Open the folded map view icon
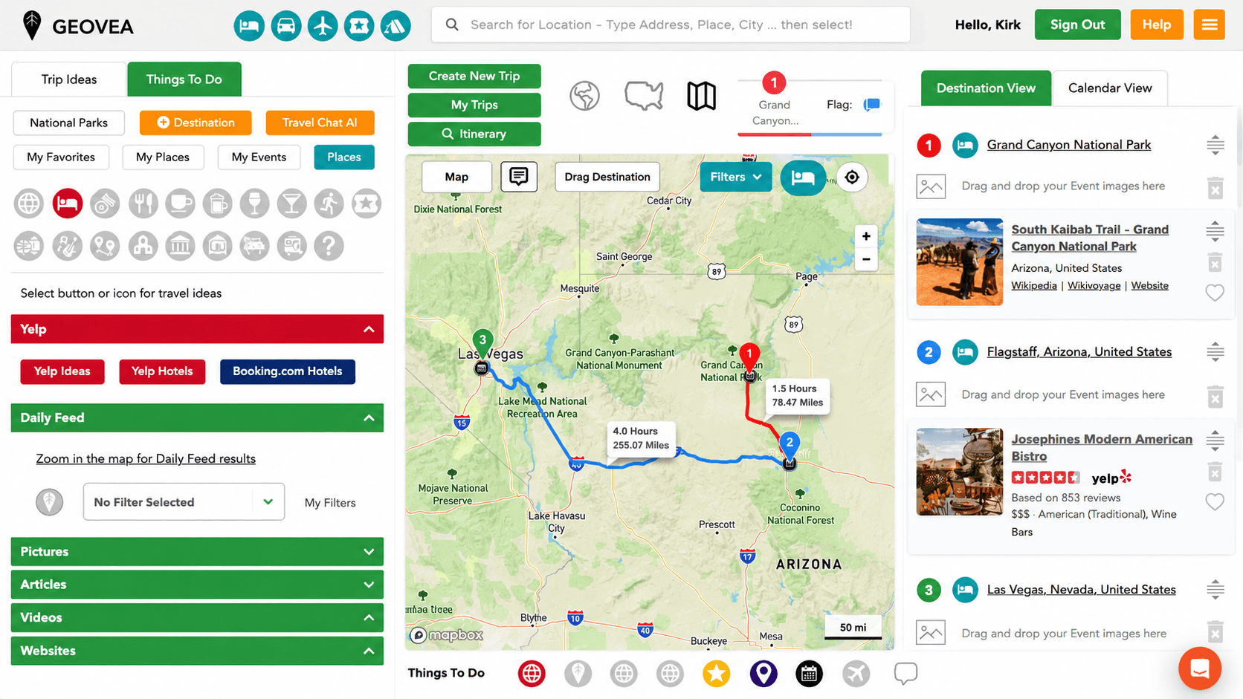 click(701, 96)
